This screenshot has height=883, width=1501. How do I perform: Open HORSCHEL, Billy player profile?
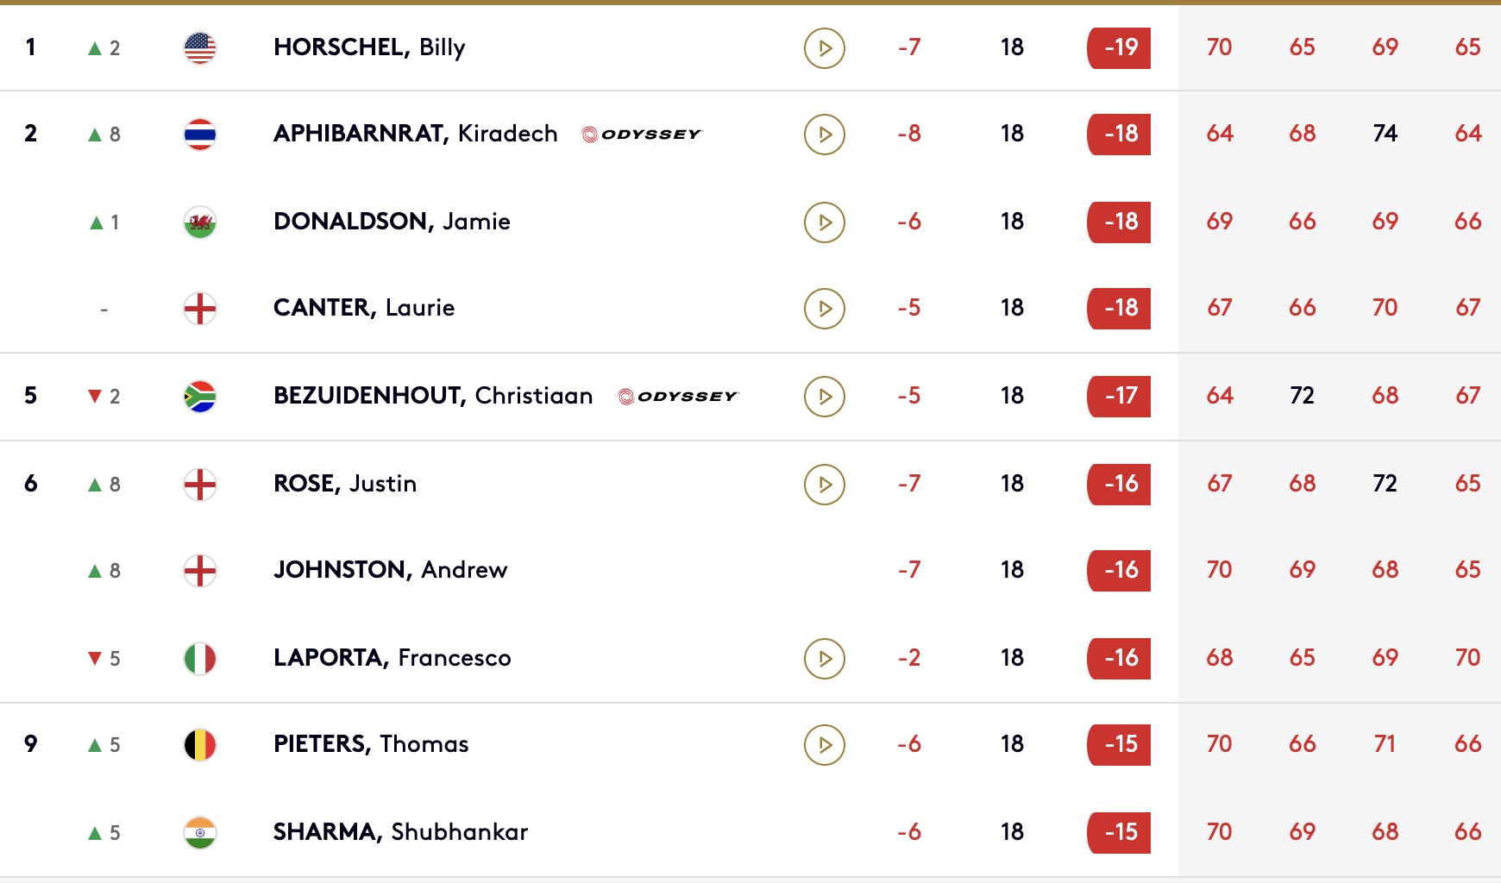pos(369,47)
